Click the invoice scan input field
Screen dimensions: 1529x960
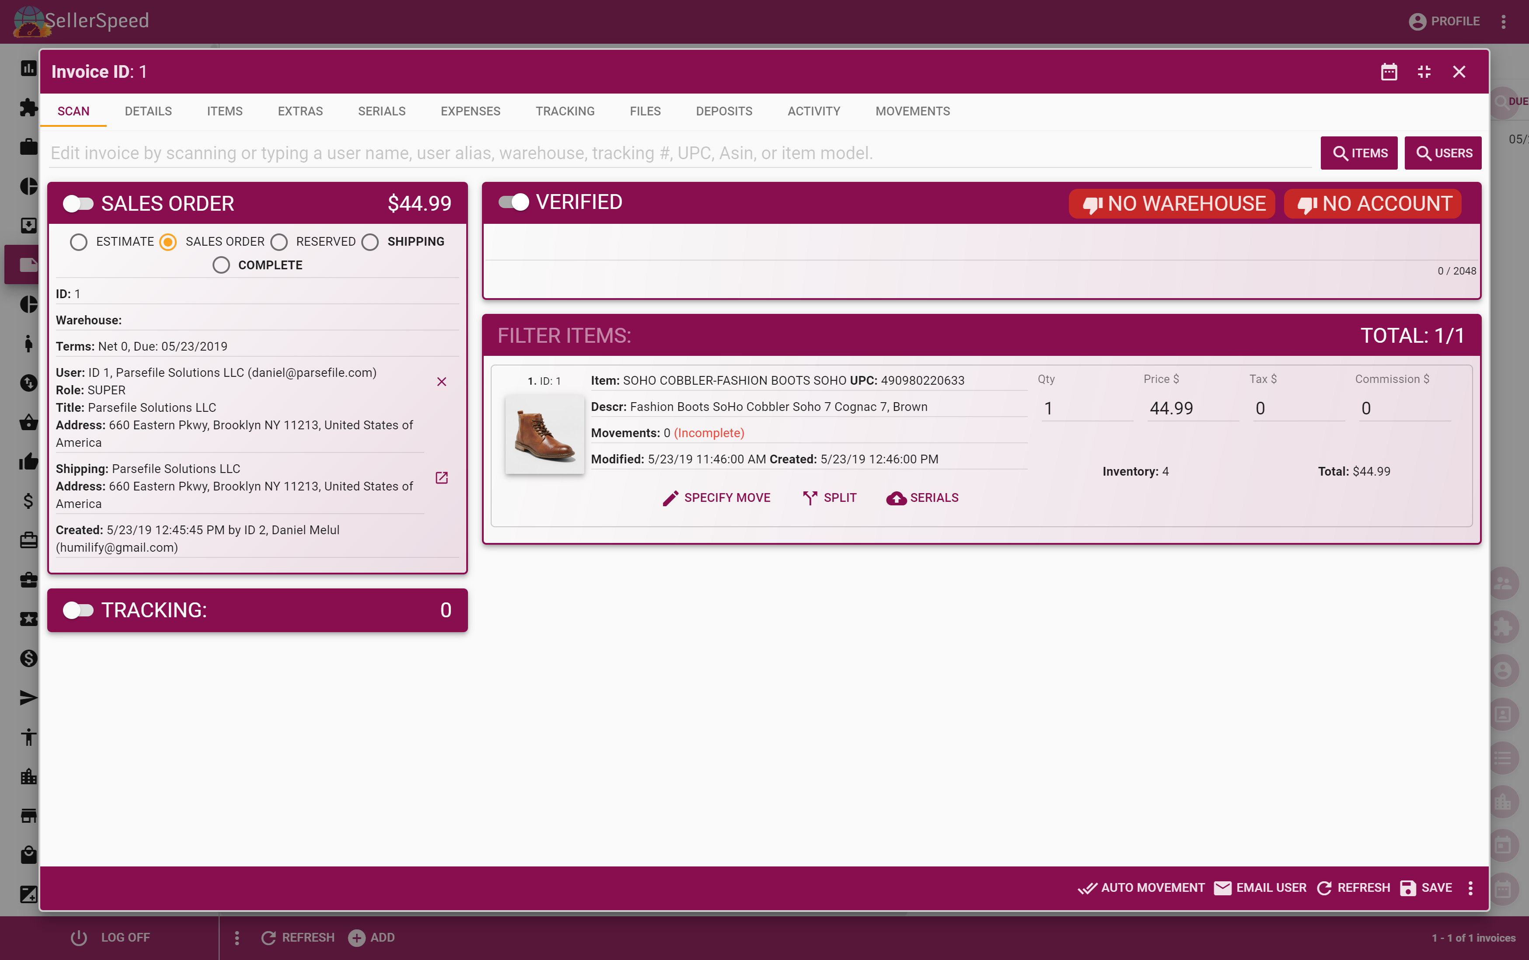tap(679, 153)
